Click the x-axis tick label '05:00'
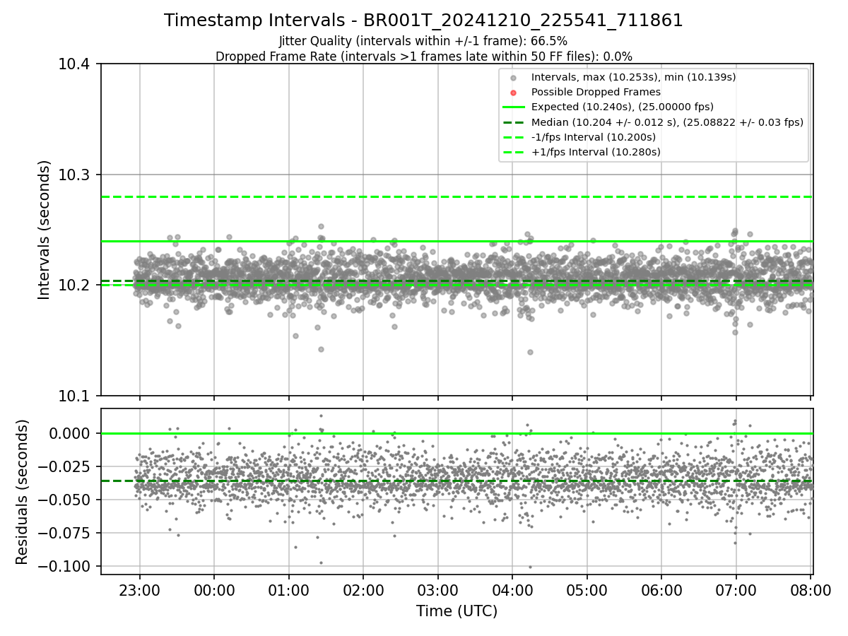The width and height of the screenshot is (848, 636). [587, 589]
